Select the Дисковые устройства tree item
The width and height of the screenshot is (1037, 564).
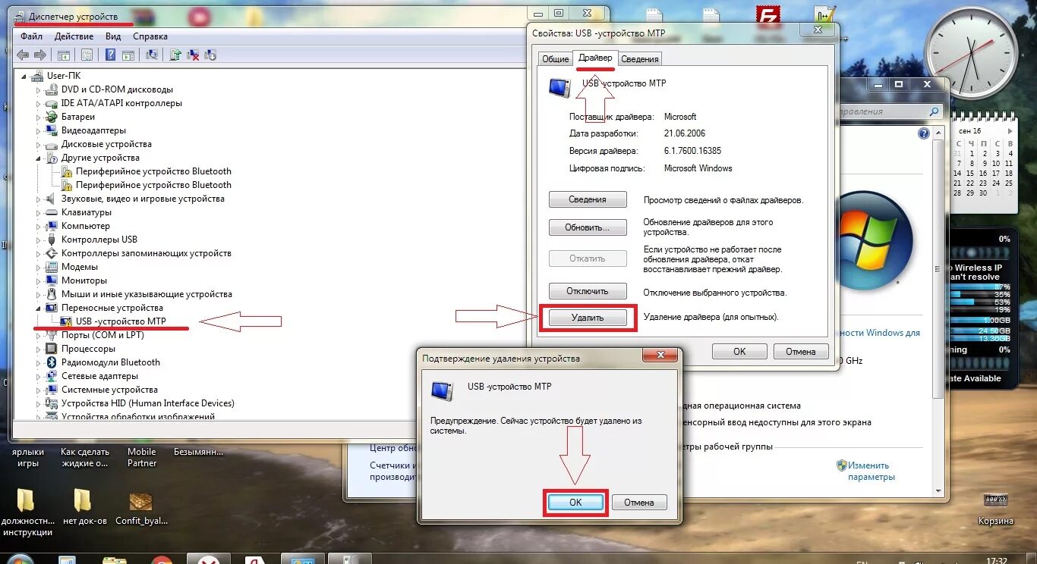pyautogui.click(x=106, y=144)
